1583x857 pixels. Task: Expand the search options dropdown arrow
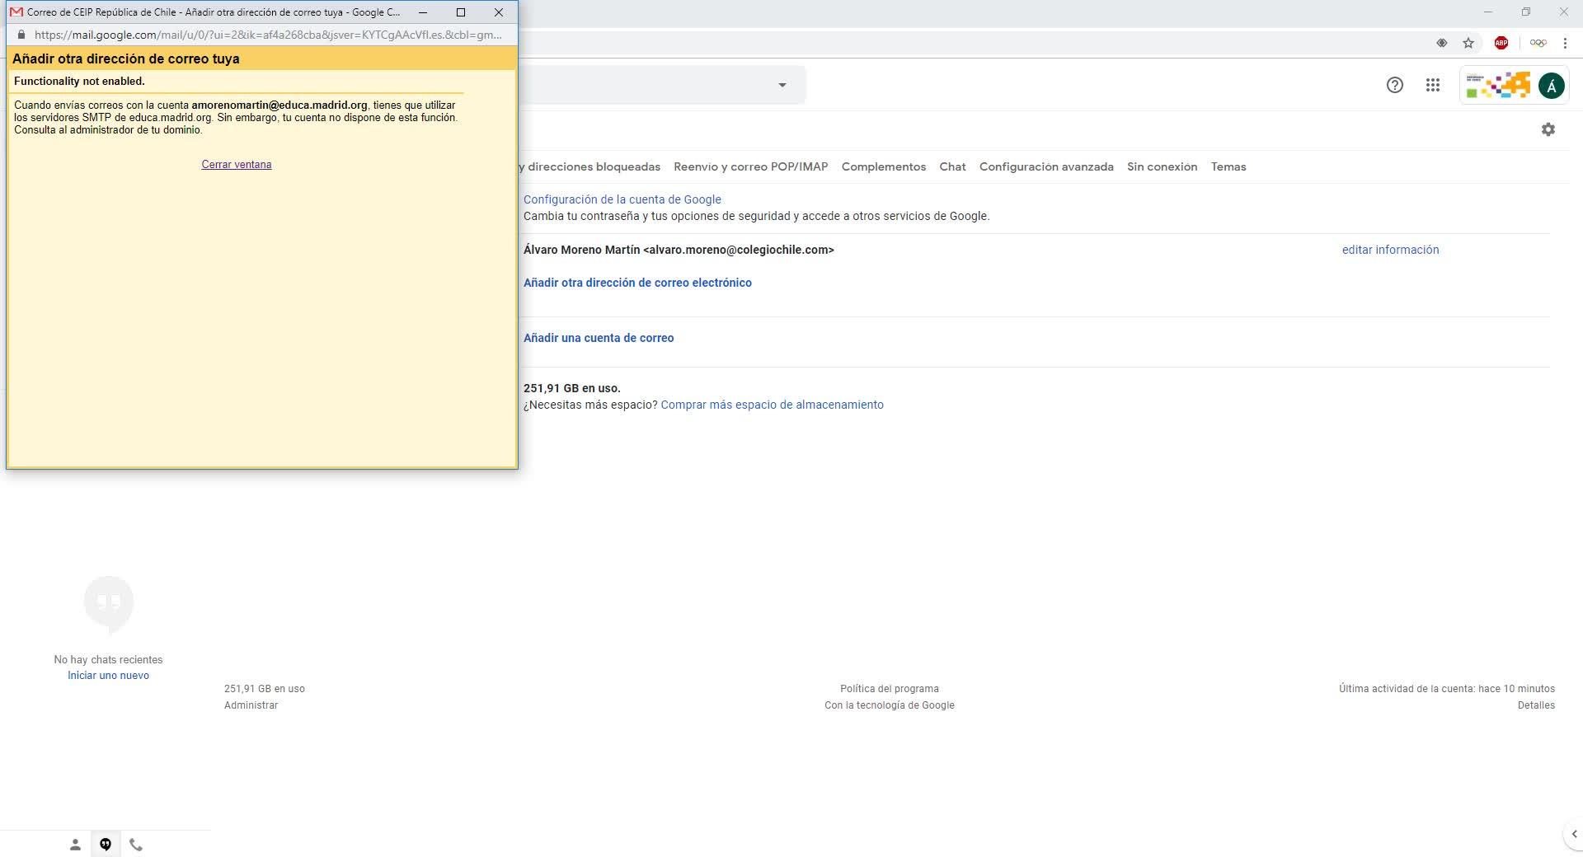click(782, 85)
